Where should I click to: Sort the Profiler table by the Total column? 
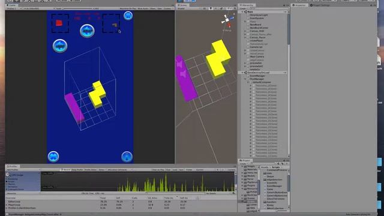(x=103, y=198)
